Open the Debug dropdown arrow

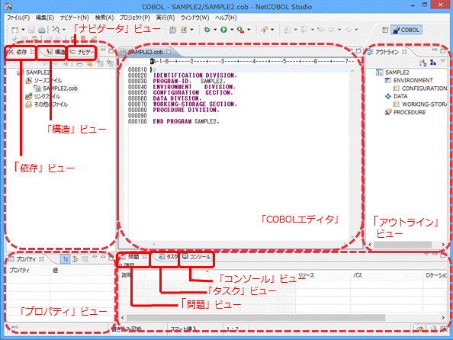tap(215, 30)
